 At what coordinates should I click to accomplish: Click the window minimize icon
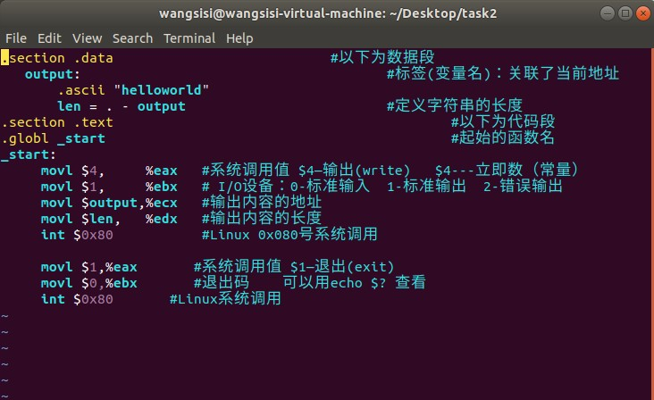608,13
